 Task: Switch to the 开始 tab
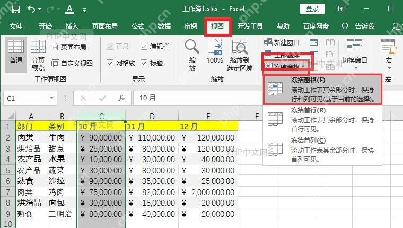pos(46,26)
